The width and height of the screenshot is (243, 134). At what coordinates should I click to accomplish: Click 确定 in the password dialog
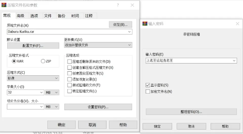pyautogui.click(x=157, y=126)
